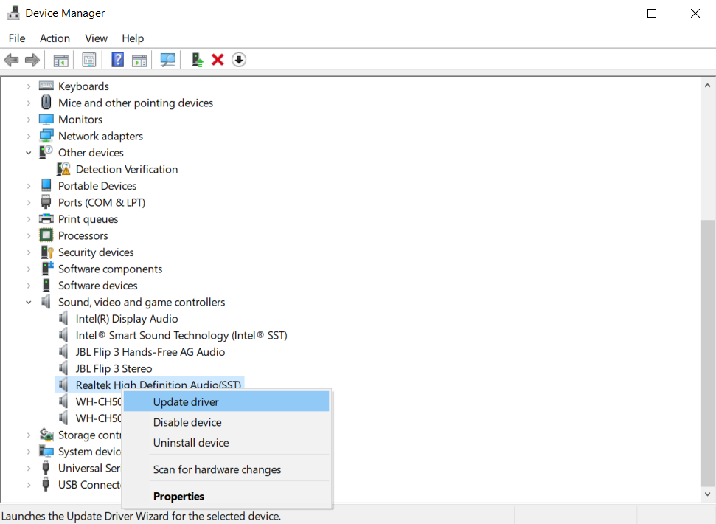Click the vertical scrollbar thumb

coord(707,353)
